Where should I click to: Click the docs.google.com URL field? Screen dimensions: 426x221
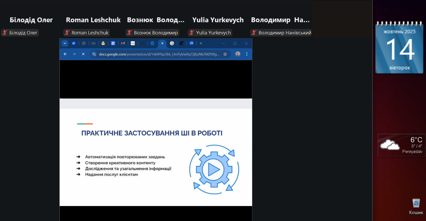point(159,54)
